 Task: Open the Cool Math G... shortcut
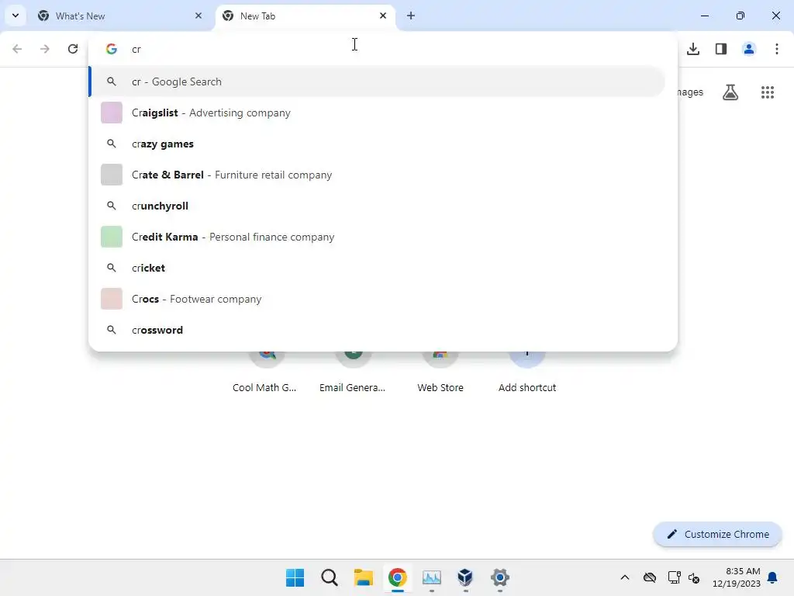pos(265,372)
